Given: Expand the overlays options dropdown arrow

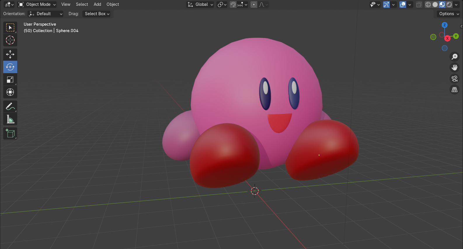Looking at the screenshot, I should click(410, 4).
